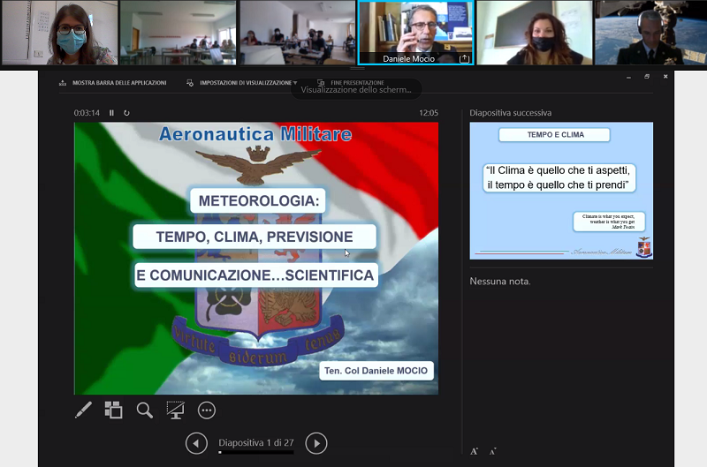Screen dimensions: 707x467
Task: Toggle black screen for slideshow
Action: pyautogui.click(x=175, y=410)
